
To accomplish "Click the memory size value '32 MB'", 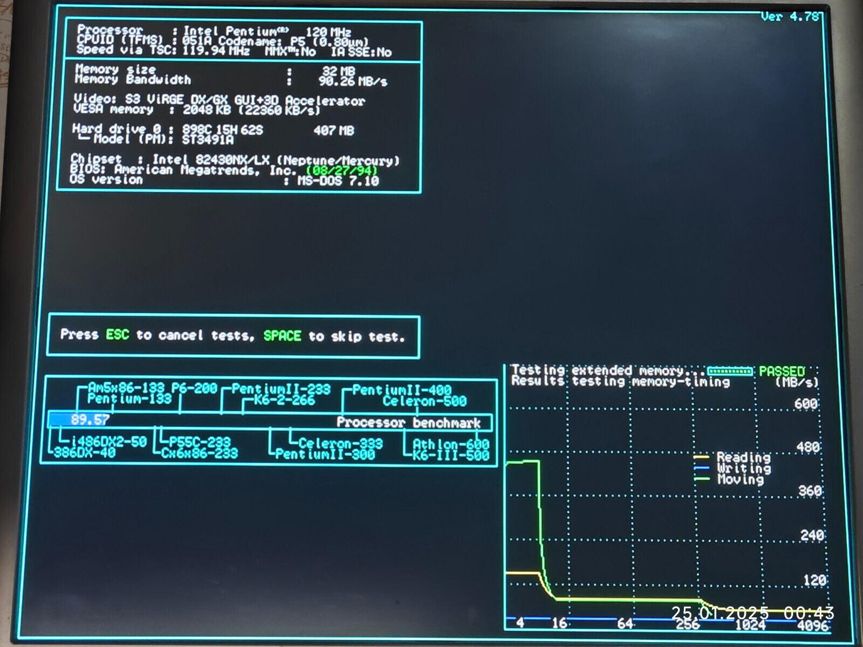I will coord(339,71).
